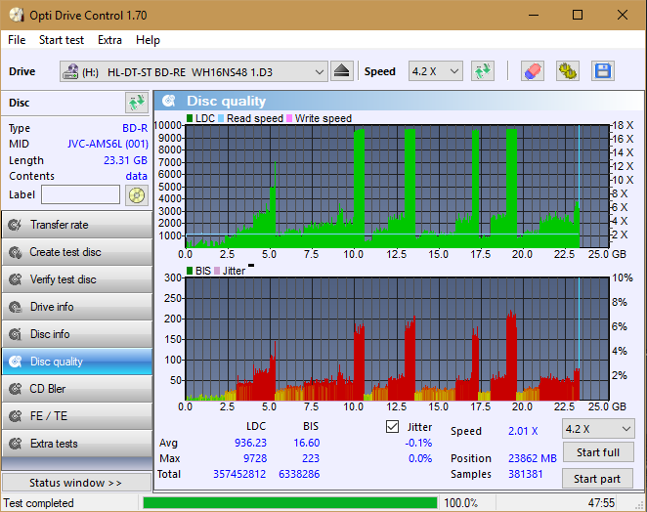The image size is (647, 512).
Task: Switch to Transfer rate view
Action: click(77, 225)
